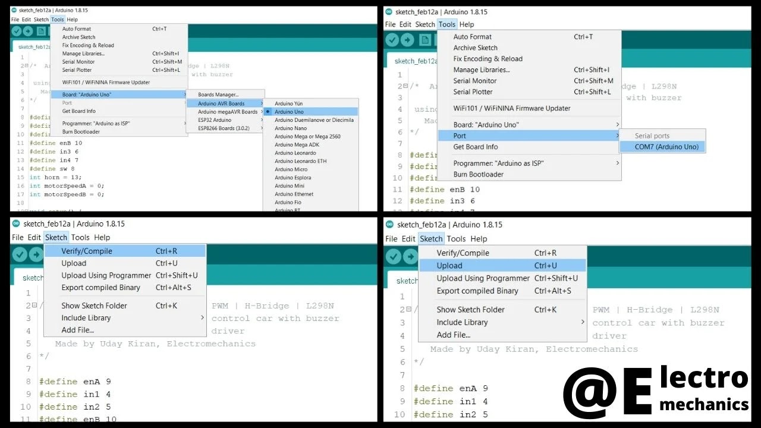
Task: Click Show Sketch Folder in Upload-highlighted window
Action: click(x=470, y=310)
